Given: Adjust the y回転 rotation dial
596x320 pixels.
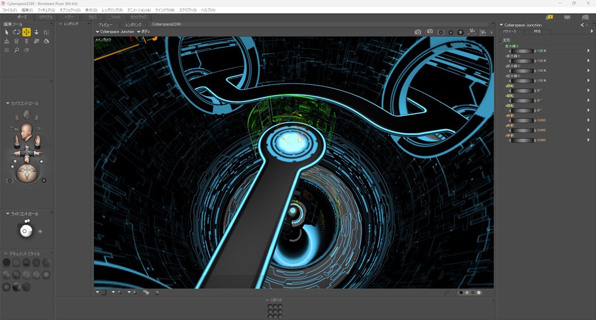Looking at the screenshot, I should [523, 91].
